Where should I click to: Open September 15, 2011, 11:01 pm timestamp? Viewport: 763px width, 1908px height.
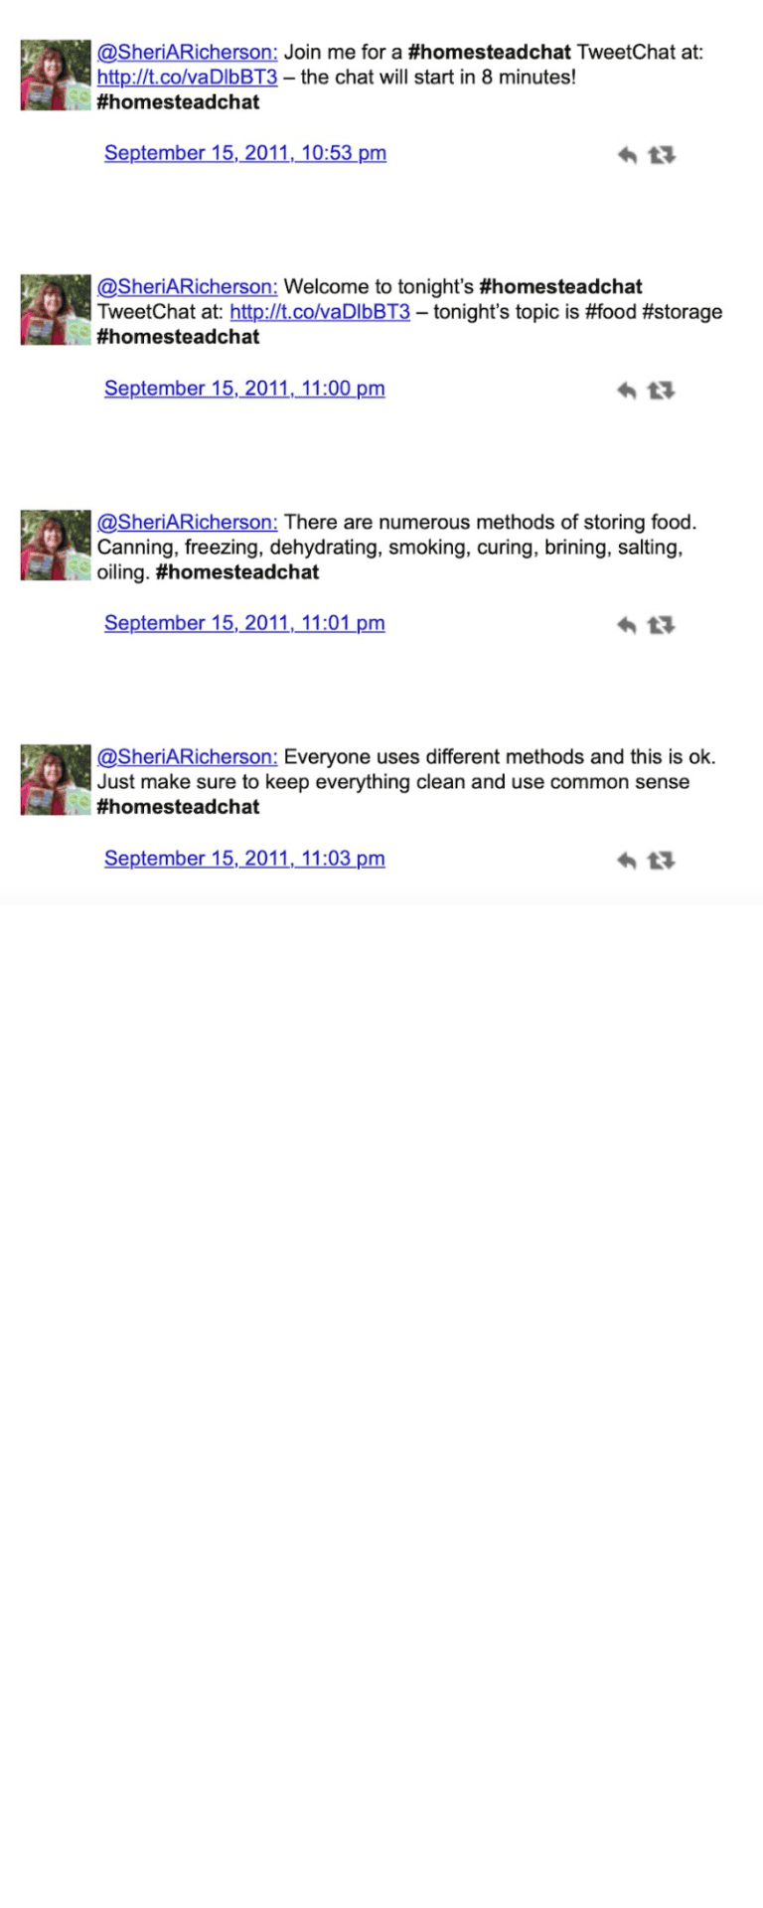click(244, 623)
